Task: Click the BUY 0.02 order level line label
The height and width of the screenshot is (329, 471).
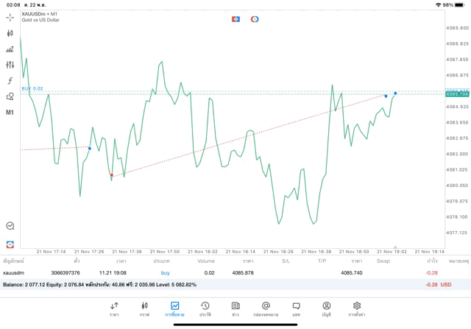Action: click(x=32, y=88)
